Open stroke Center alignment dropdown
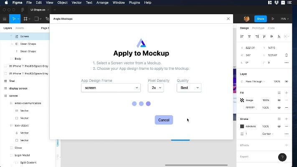The image size is (297, 167). pos(268,134)
